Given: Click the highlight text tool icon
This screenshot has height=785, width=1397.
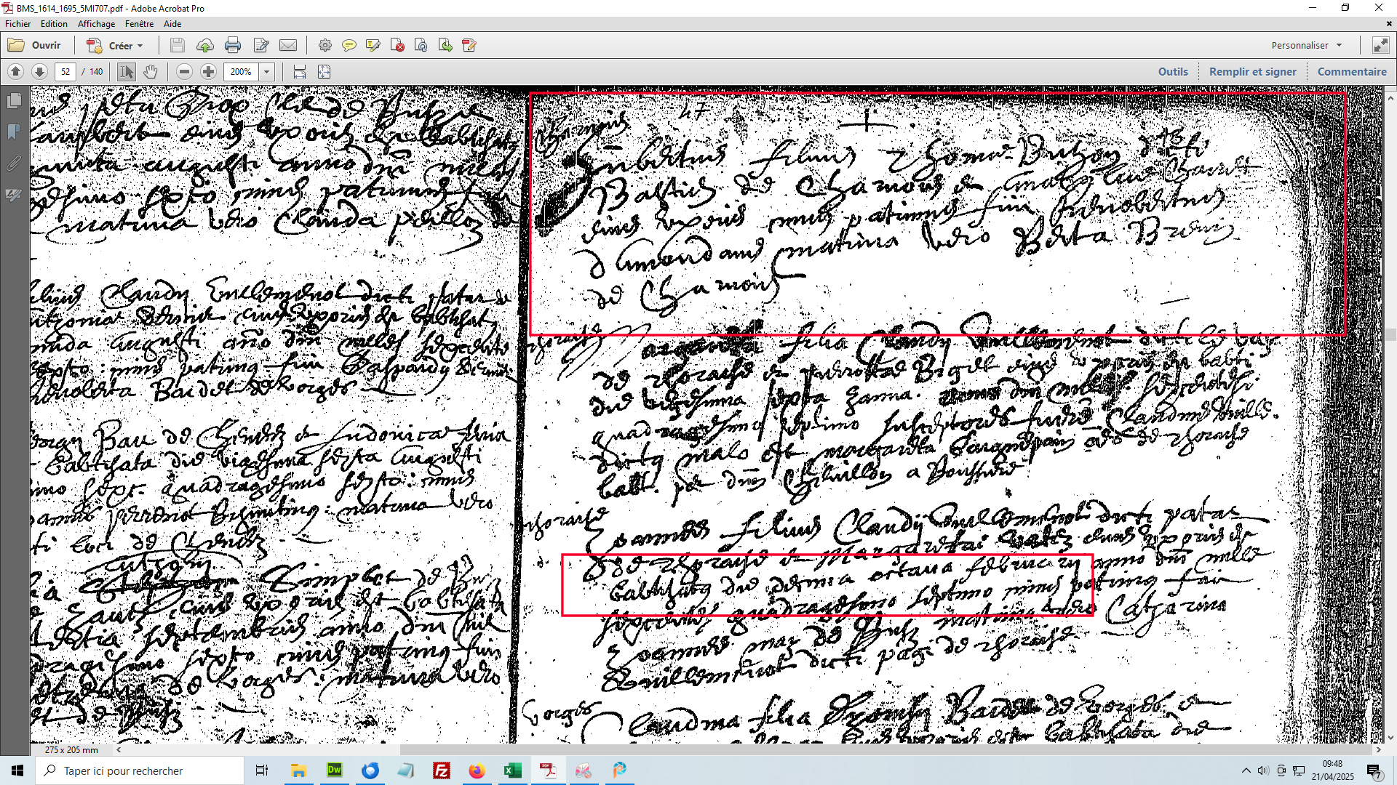Looking at the screenshot, I should (x=373, y=46).
